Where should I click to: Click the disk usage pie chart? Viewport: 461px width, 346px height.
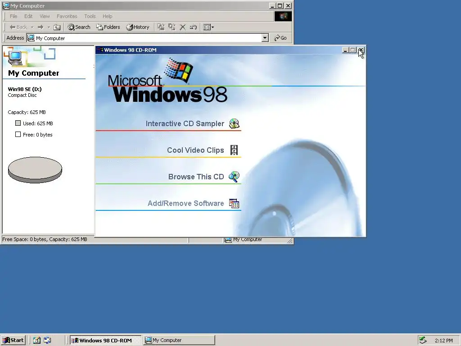(35, 170)
